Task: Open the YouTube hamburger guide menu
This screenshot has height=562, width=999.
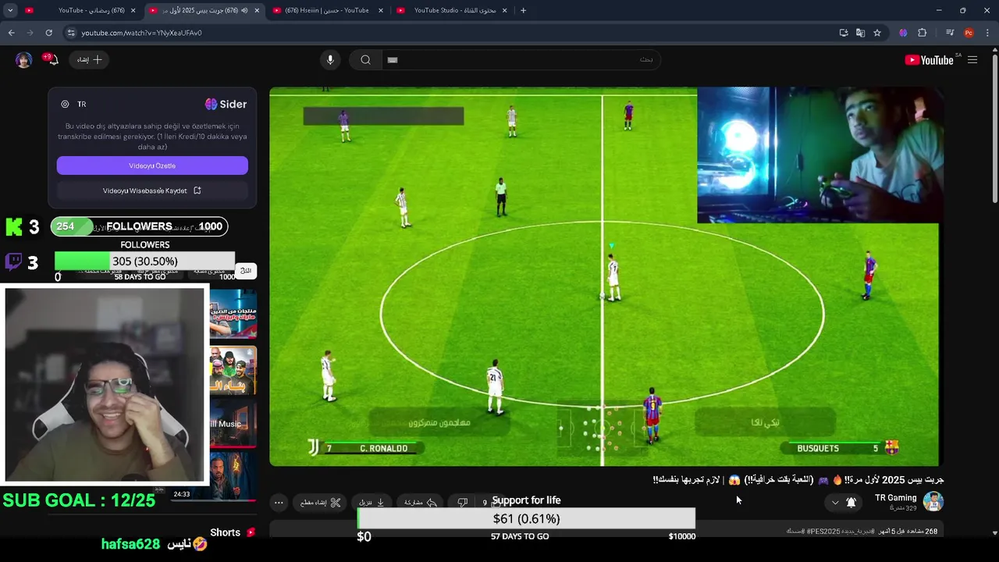Action: (x=972, y=60)
